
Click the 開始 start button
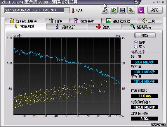(x=145, y=35)
